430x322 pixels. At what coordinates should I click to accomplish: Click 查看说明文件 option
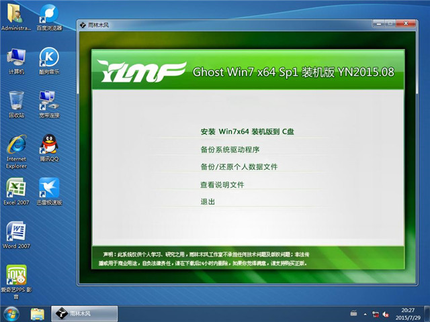(222, 185)
